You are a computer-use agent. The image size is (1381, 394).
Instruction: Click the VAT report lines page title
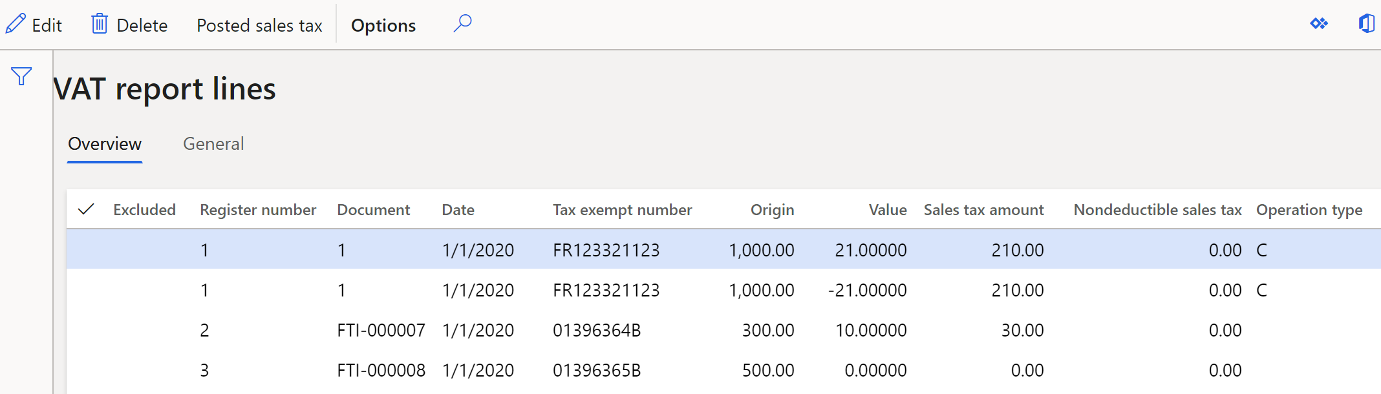165,88
